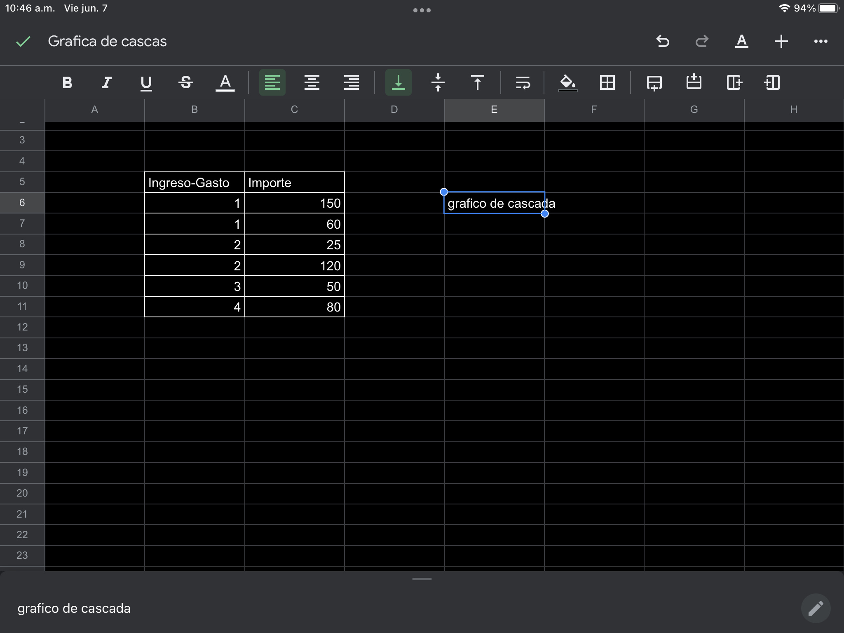844x633 pixels.
Task: Tap the pencil edit button in formula bar
Action: pos(815,608)
